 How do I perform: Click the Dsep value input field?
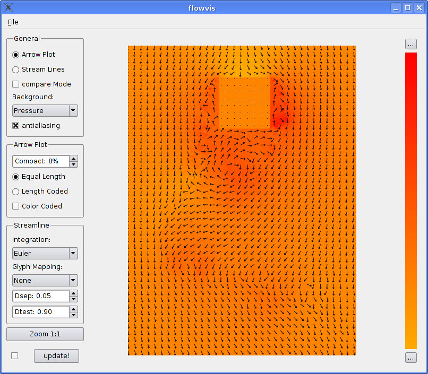click(x=40, y=296)
